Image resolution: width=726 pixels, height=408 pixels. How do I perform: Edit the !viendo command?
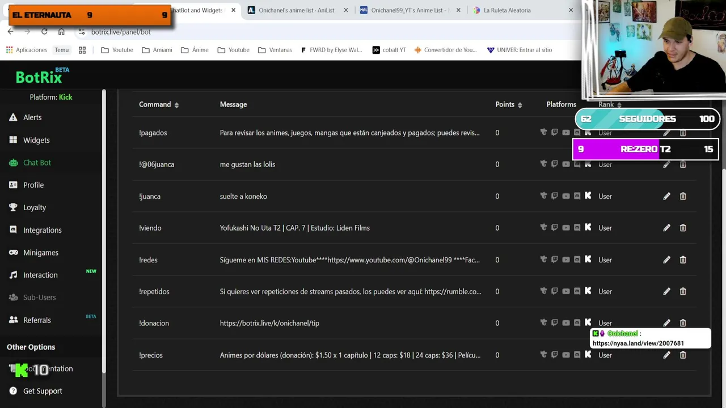(666, 228)
